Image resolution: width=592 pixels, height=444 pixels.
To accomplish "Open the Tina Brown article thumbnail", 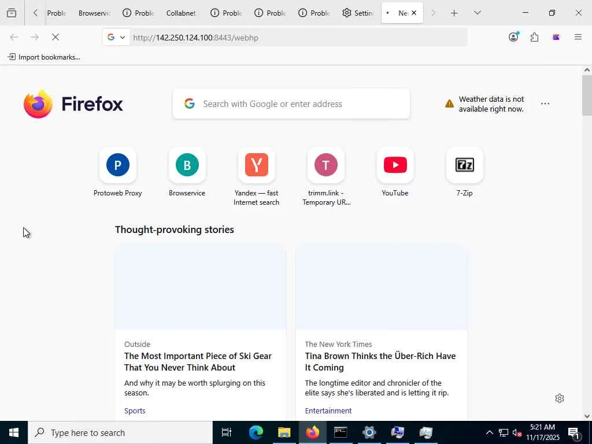I will pos(382,287).
